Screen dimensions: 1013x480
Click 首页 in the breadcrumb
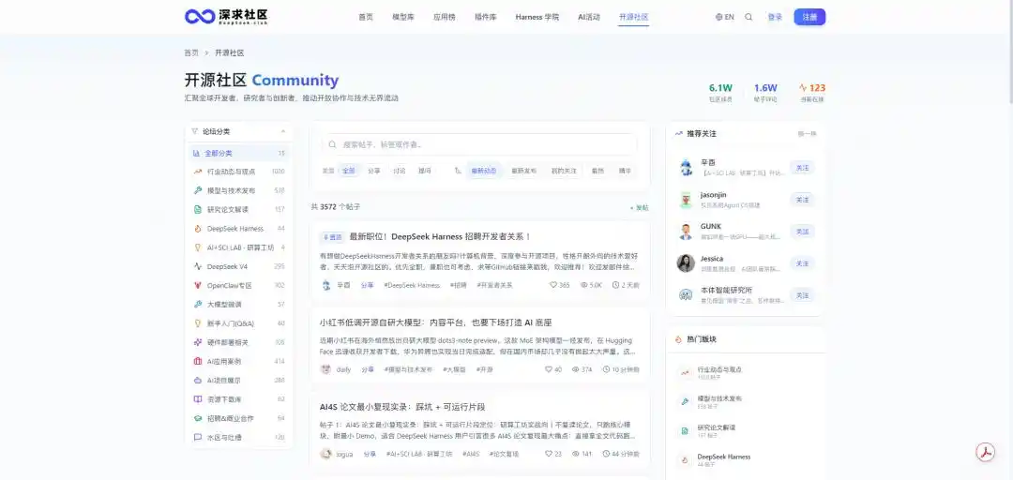(191, 53)
